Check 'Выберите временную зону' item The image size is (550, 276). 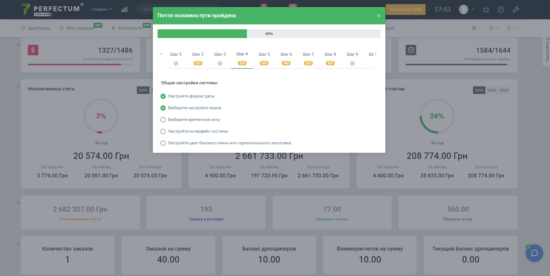click(163, 120)
